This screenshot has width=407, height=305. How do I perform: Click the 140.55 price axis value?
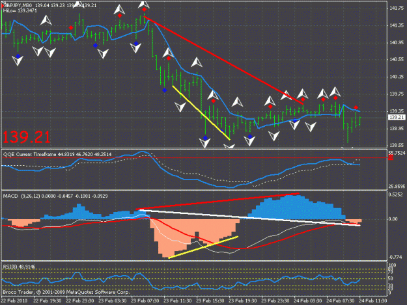click(397, 60)
